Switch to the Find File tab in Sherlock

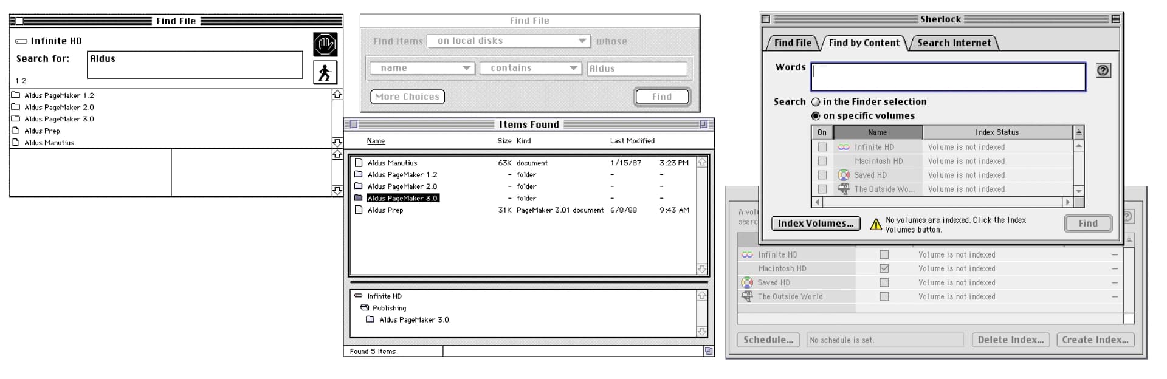793,43
